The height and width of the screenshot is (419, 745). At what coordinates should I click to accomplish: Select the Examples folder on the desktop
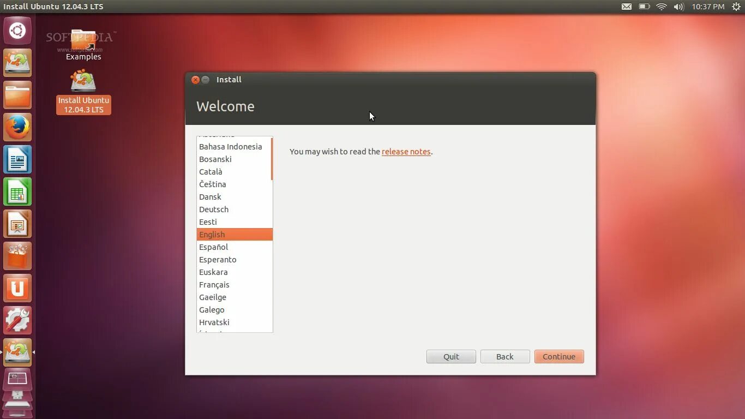click(x=83, y=45)
